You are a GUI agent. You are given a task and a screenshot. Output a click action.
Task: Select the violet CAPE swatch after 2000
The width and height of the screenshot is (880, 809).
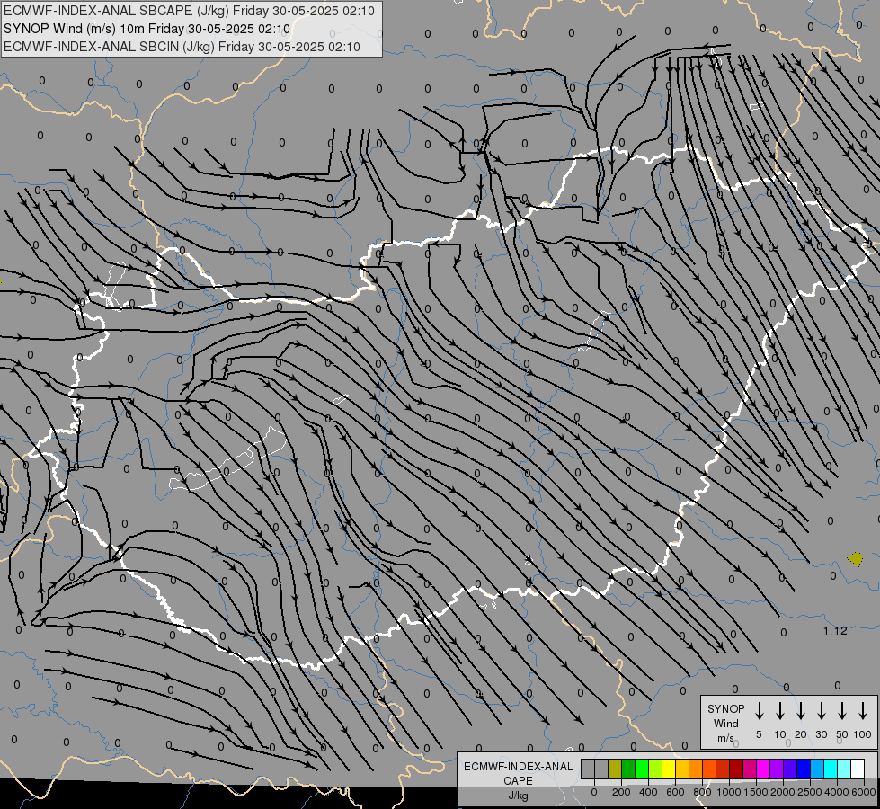tap(791, 769)
